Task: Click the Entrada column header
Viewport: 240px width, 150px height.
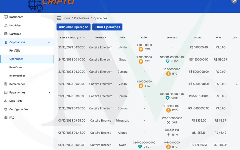Action: pos(172,38)
